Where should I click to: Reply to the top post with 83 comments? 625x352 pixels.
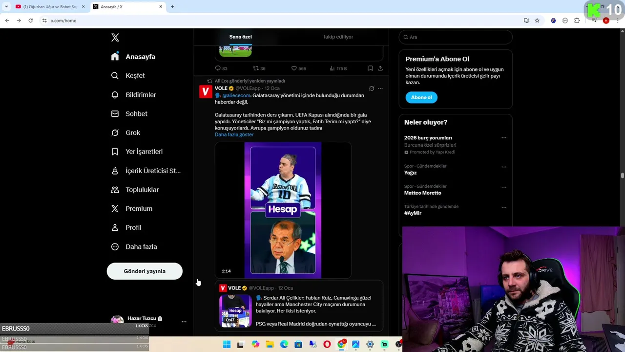tap(221, 68)
